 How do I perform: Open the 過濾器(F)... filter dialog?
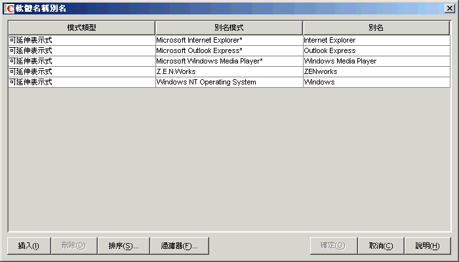(180, 246)
